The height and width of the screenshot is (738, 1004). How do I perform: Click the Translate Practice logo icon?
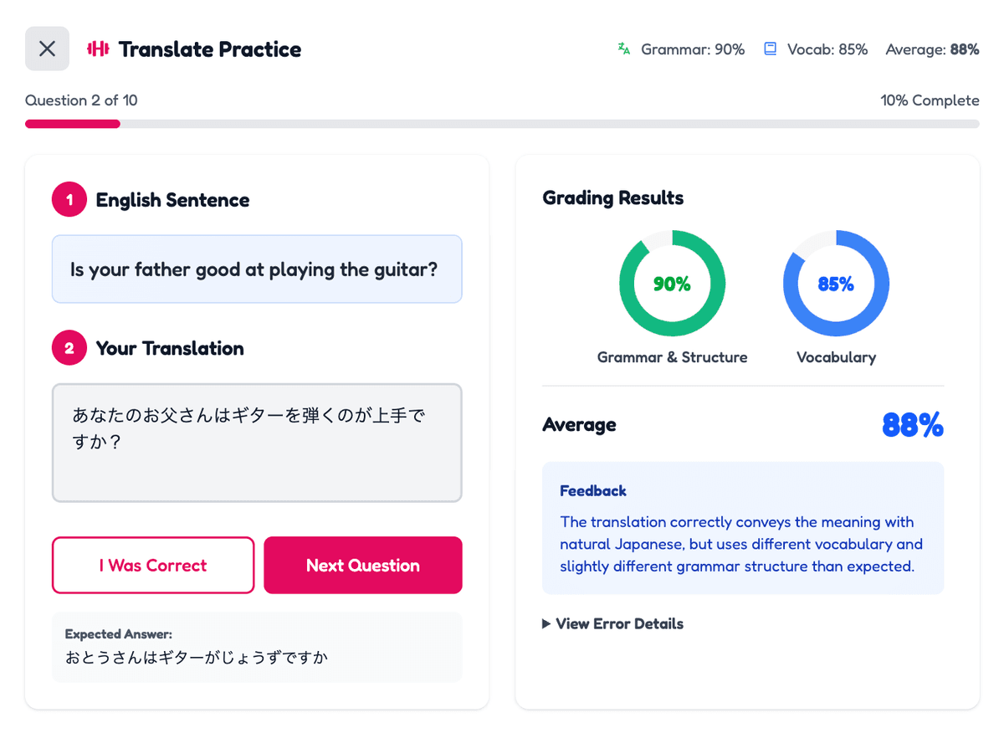tap(98, 49)
